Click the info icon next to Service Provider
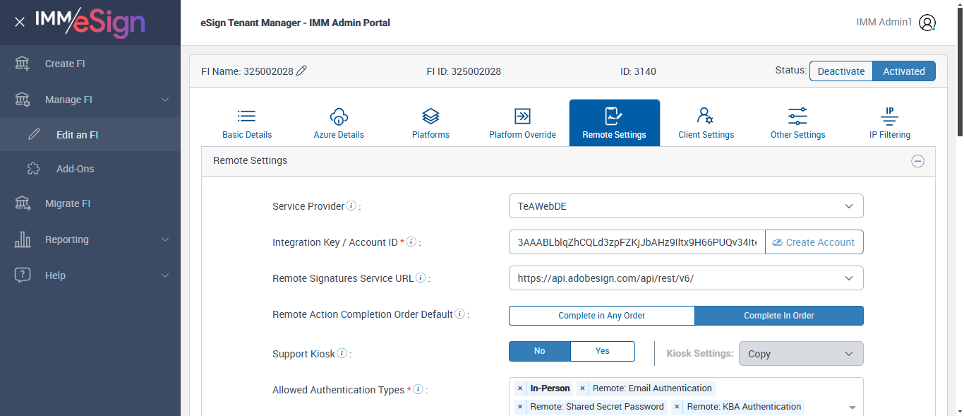The width and height of the screenshot is (964, 416). coord(351,206)
